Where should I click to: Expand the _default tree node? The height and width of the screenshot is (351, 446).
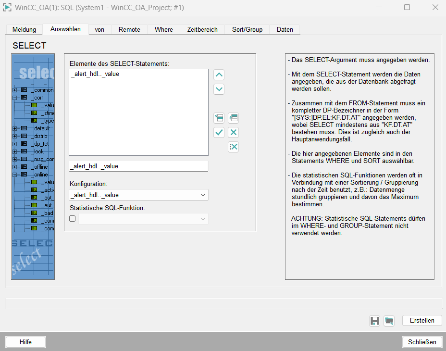(15, 128)
